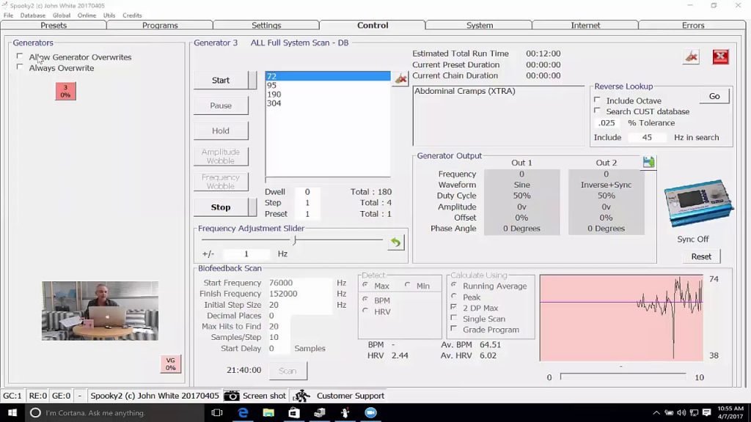Choose the Peak calculation option
Viewport: 751px width, 422px height.
[x=454, y=297]
